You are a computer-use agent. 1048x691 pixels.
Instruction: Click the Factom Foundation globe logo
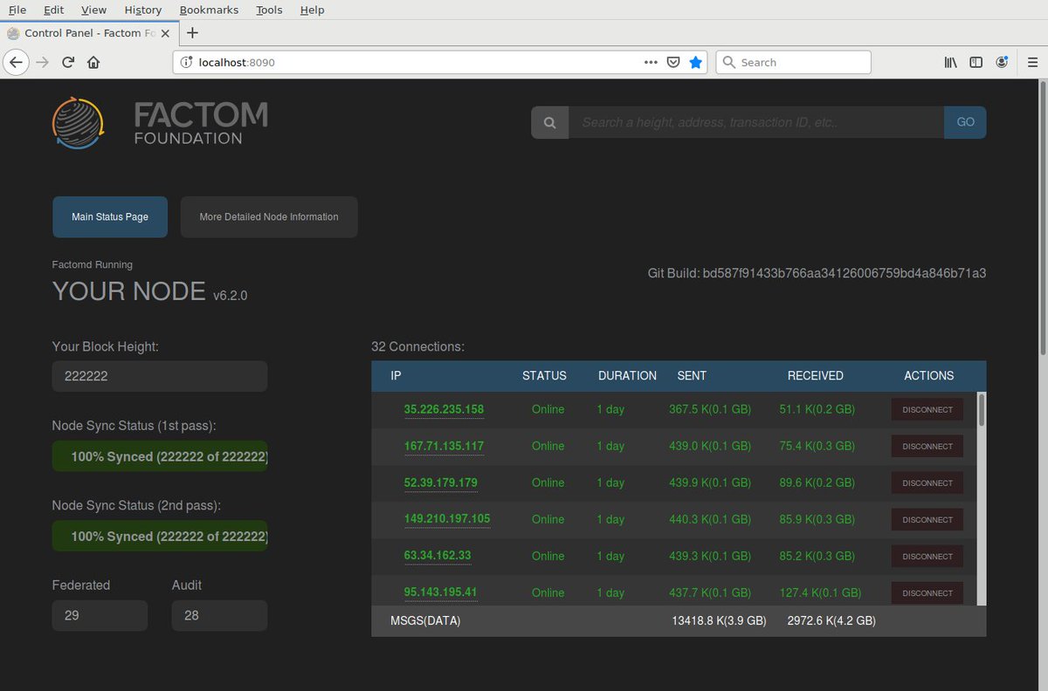(78, 122)
